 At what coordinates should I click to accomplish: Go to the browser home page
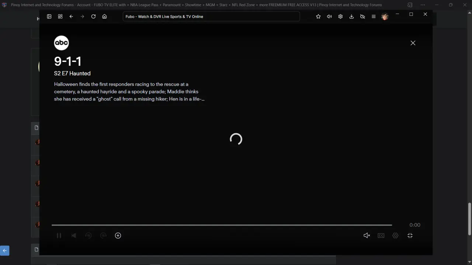pos(104,17)
